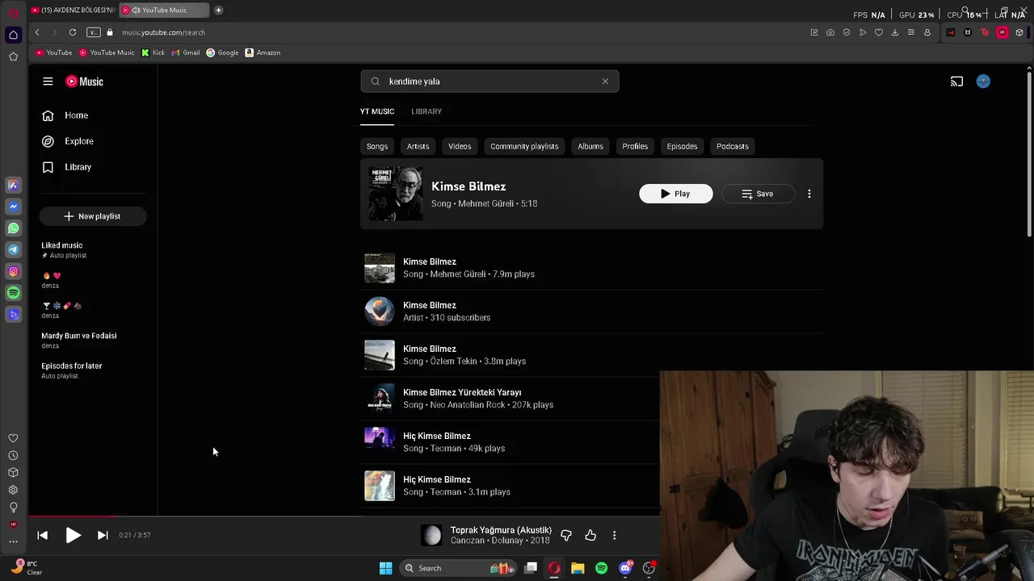Open the Kick bookmark
The width and height of the screenshot is (1034, 581).
pos(153,52)
